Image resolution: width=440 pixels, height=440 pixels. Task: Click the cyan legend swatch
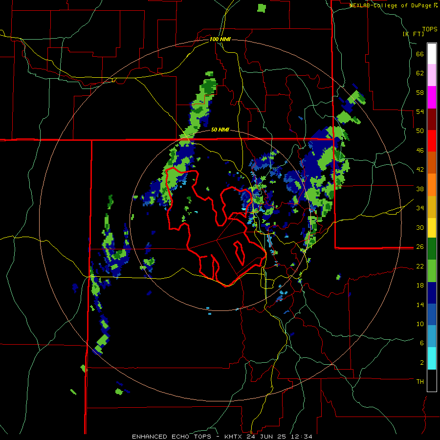[432, 358]
